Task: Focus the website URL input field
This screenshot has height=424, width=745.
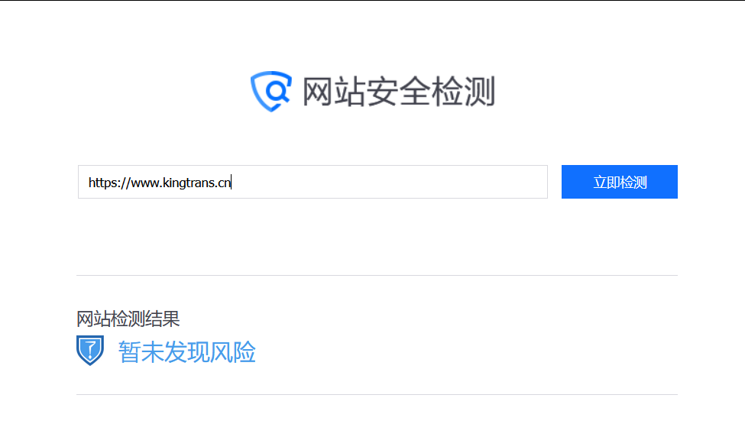Action: pyautogui.click(x=313, y=182)
